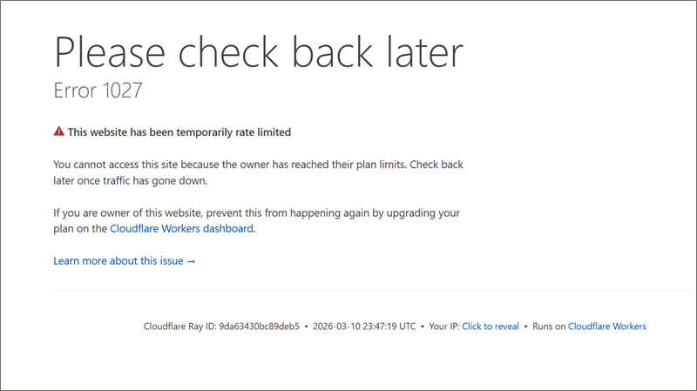
Task: Click the "Runs on" footer text
Action: tap(549, 327)
